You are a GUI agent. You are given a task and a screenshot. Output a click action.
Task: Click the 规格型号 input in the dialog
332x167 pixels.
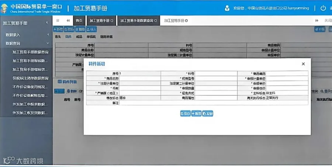tap(216, 79)
